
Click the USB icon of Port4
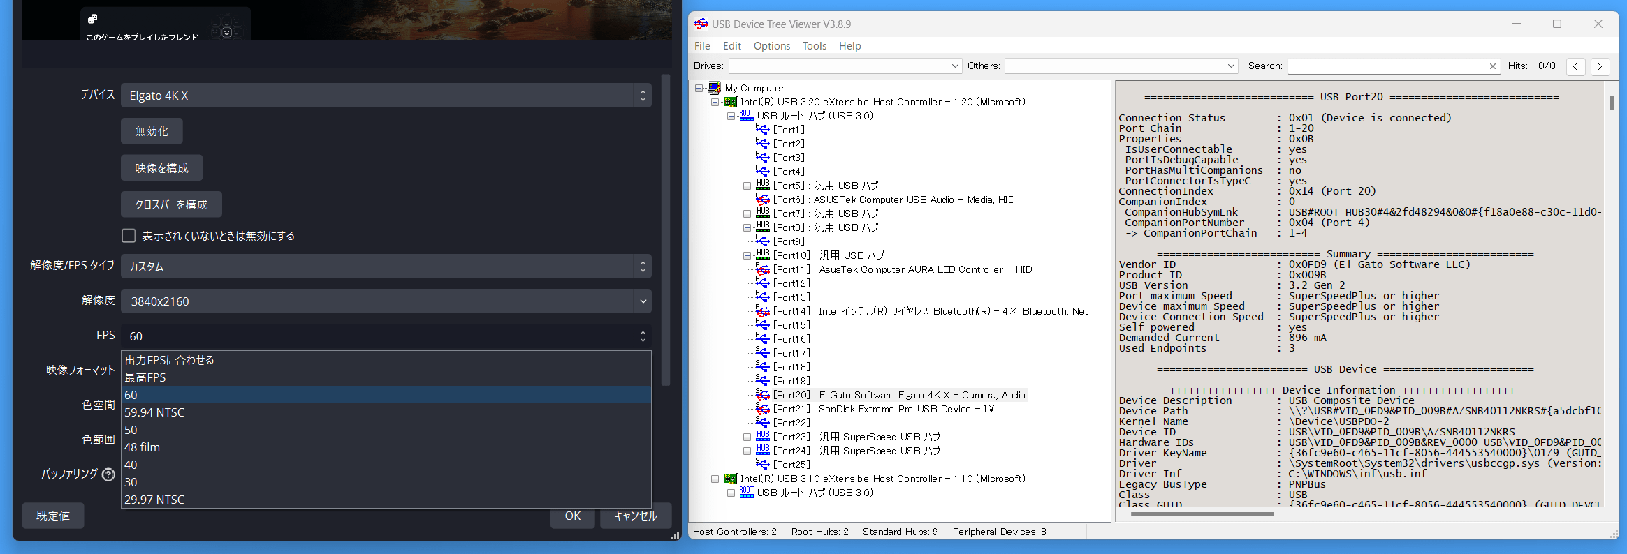[762, 171]
